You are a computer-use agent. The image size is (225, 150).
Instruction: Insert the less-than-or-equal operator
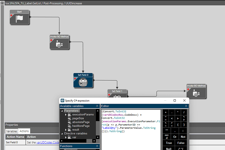pos(166,125)
